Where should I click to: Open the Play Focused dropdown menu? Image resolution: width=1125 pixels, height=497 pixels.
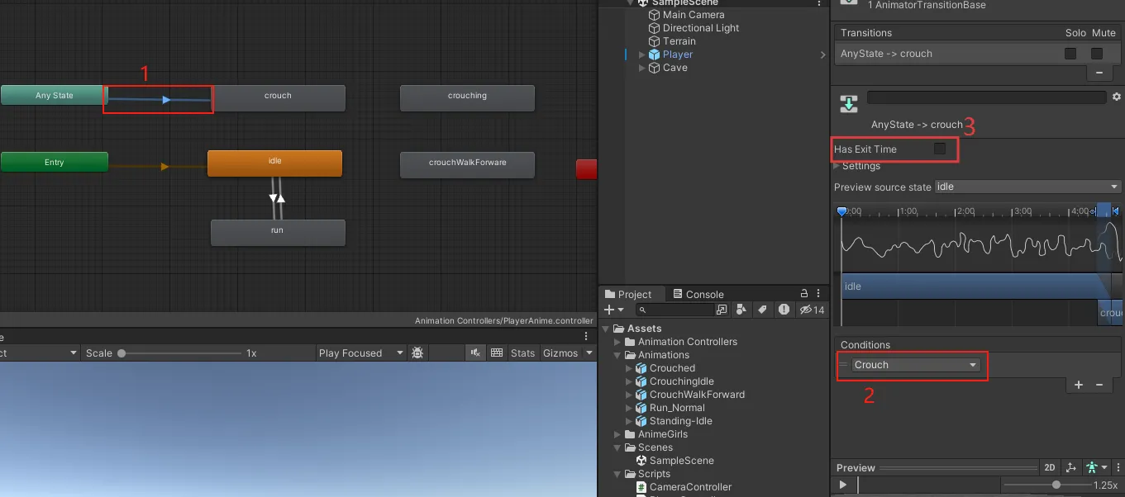[x=361, y=353]
